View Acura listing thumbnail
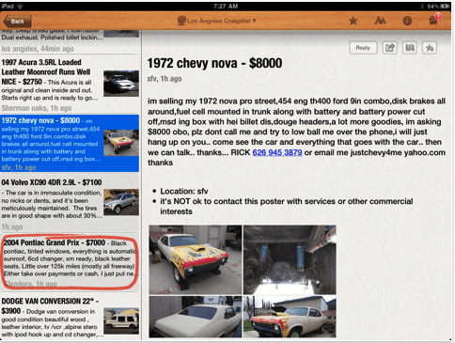This screenshot has height=343, width=455. [121, 84]
